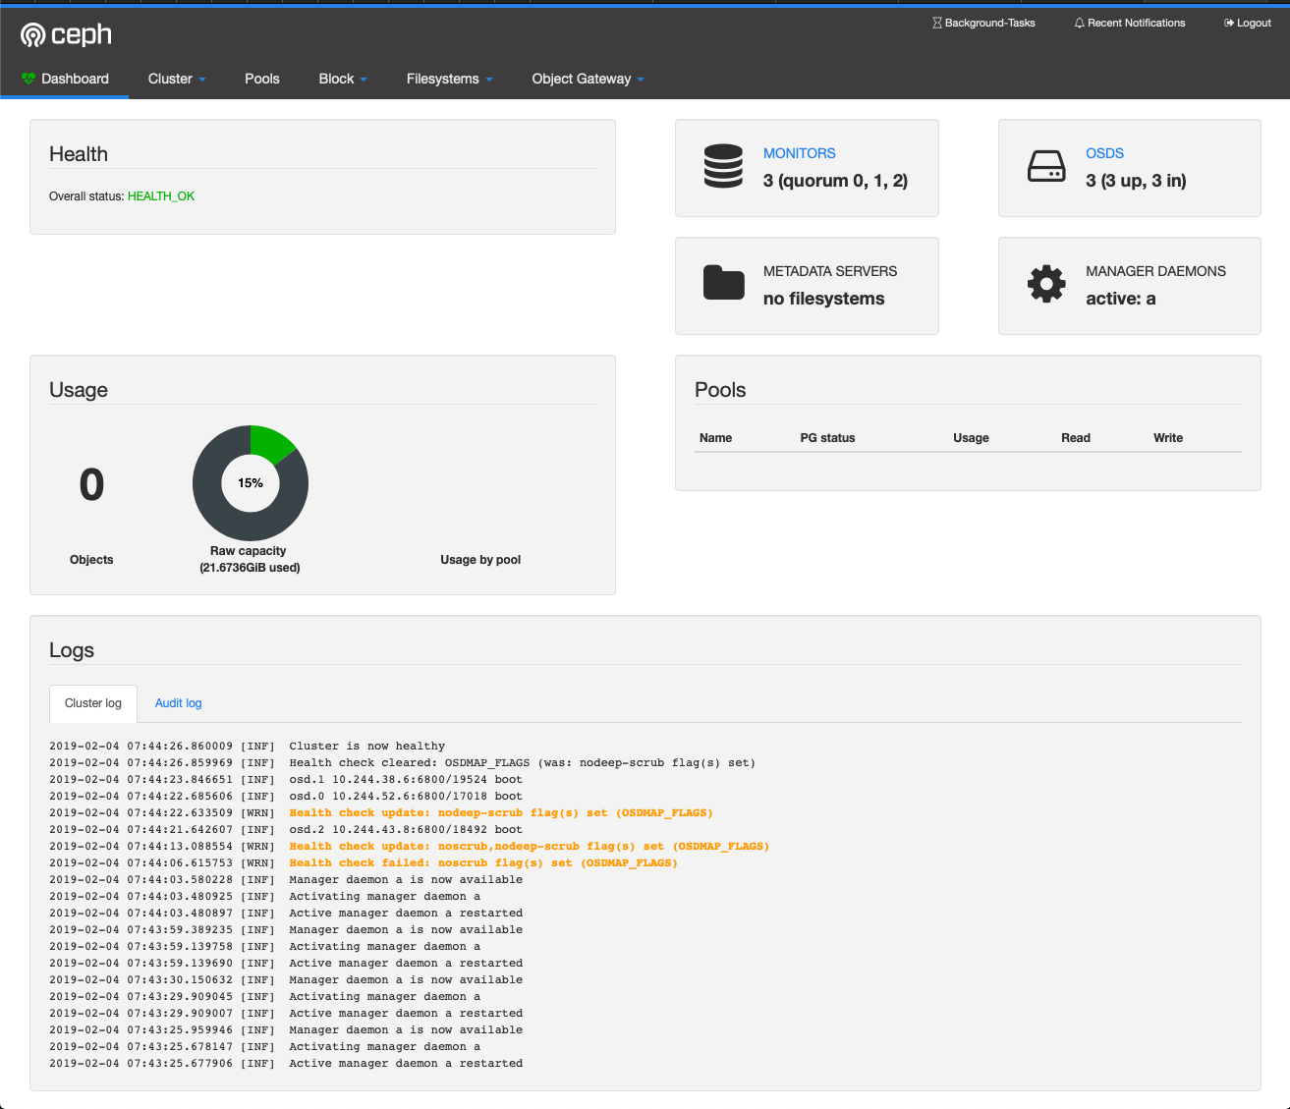Image resolution: width=1290 pixels, height=1109 pixels.
Task: Click the PG status column header
Action: click(827, 438)
